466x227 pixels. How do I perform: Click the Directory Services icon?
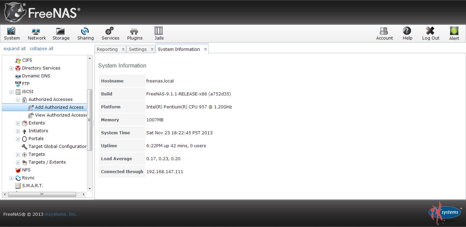pos(18,68)
